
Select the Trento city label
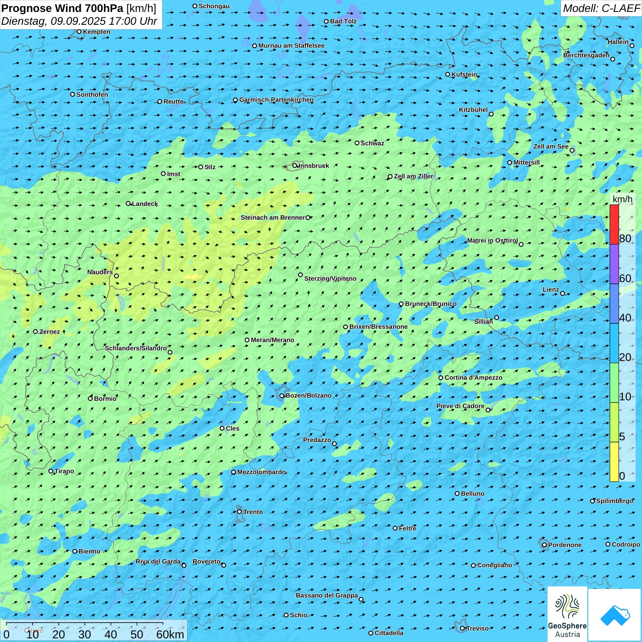(253, 512)
